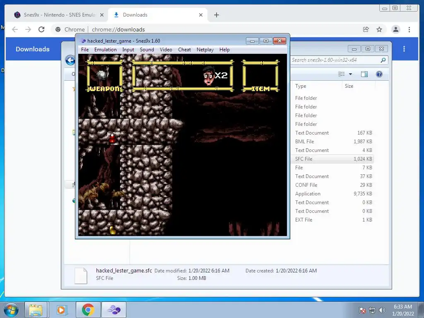The image size is (424, 318).
Task: Close the Downloads browser tab
Action: [x=201, y=15]
